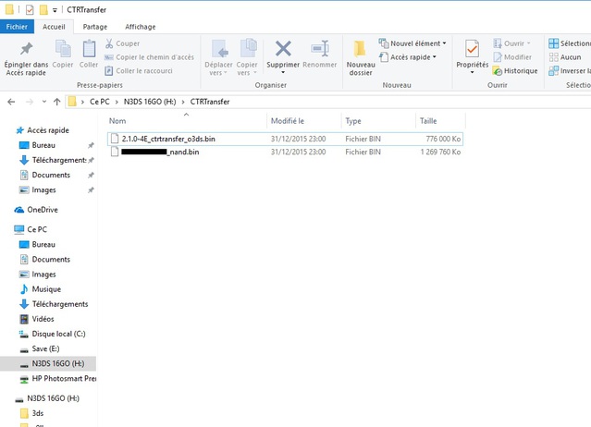Screen dimensions: 591x427
Task: Switch to the Partage ribbon tab
Action: (x=94, y=27)
